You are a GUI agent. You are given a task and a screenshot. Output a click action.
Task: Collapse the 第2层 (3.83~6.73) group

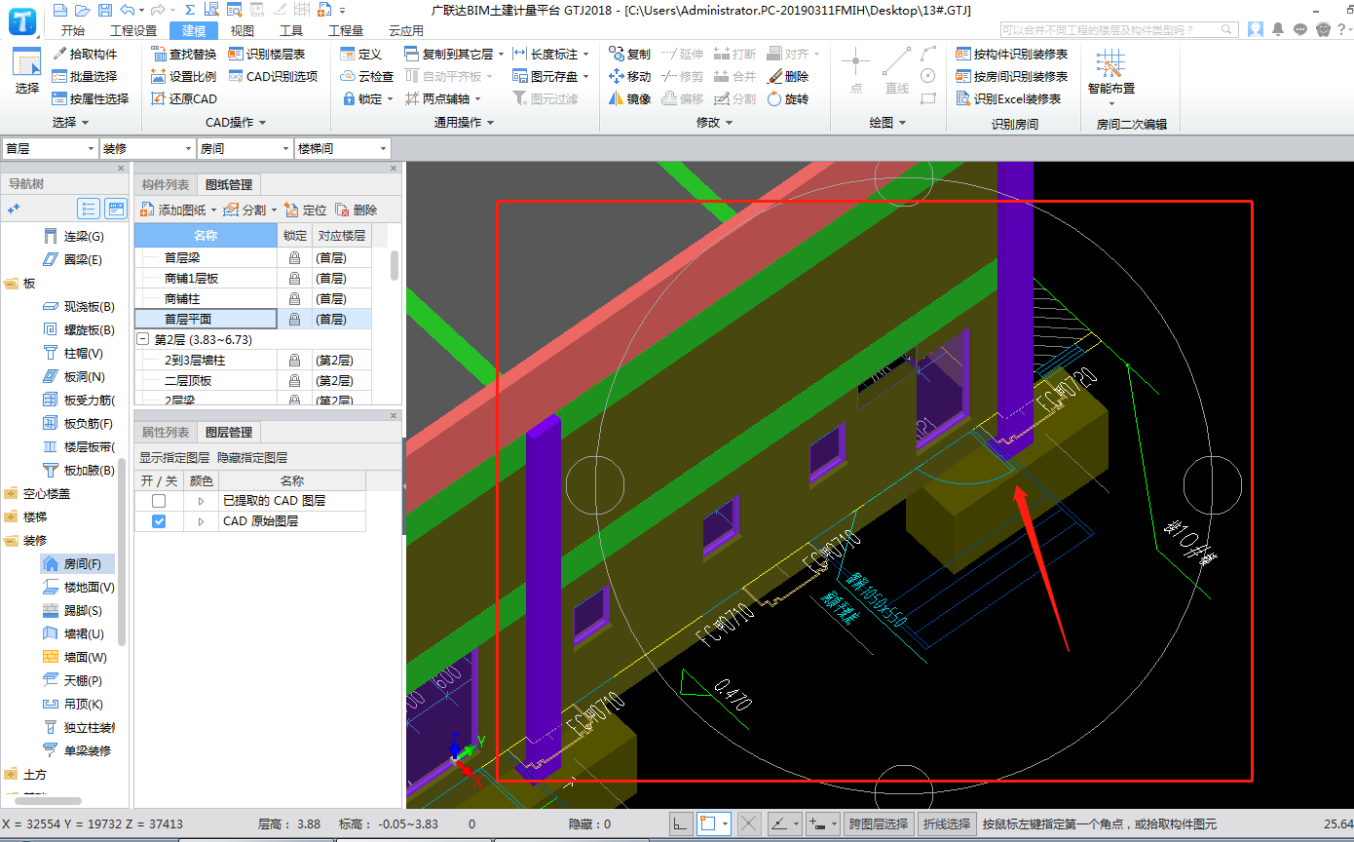click(143, 340)
